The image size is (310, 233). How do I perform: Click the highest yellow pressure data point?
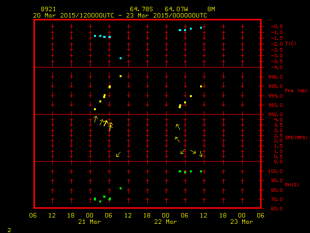point(121,76)
